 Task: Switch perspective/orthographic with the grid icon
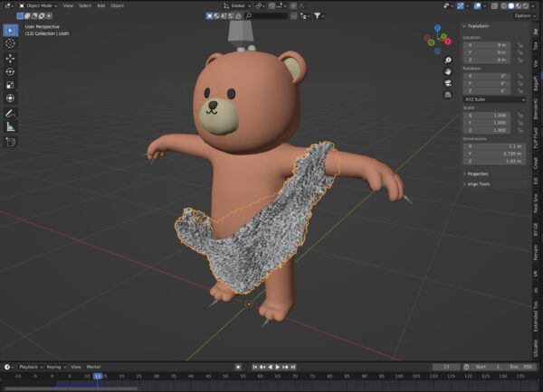[448, 93]
